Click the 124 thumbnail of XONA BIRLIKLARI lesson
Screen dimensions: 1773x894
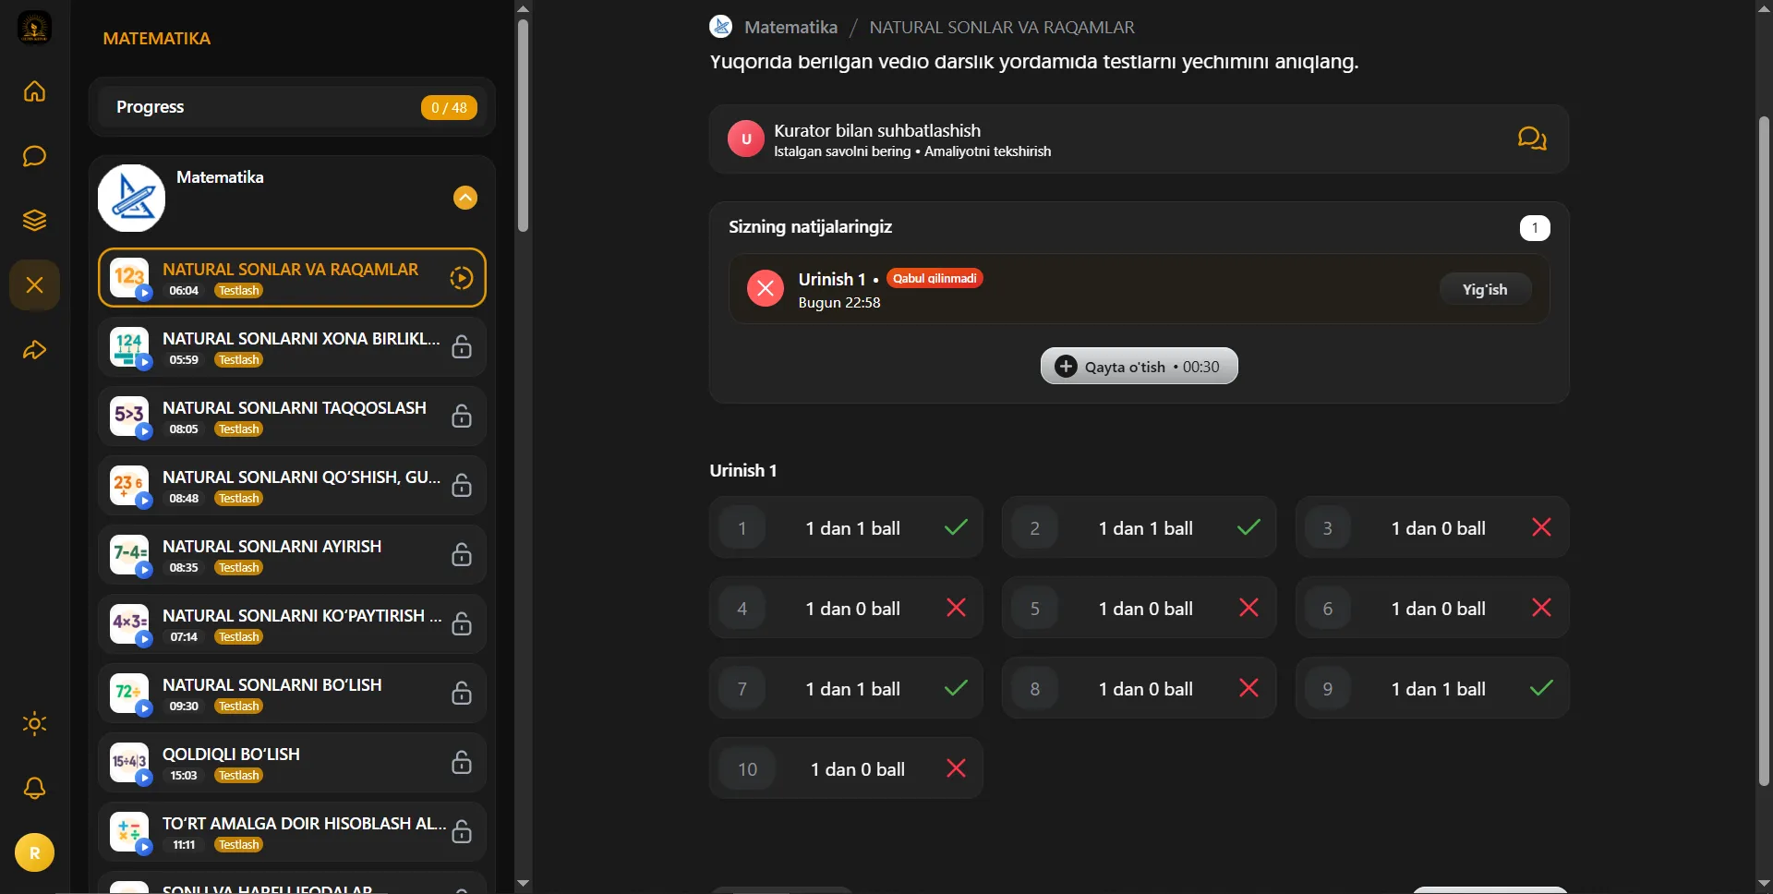click(x=129, y=346)
